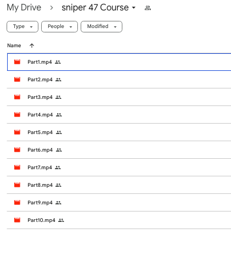This screenshot has width=231, height=256.
Task: Click the Part4.mp4 file name
Action: 40,115
